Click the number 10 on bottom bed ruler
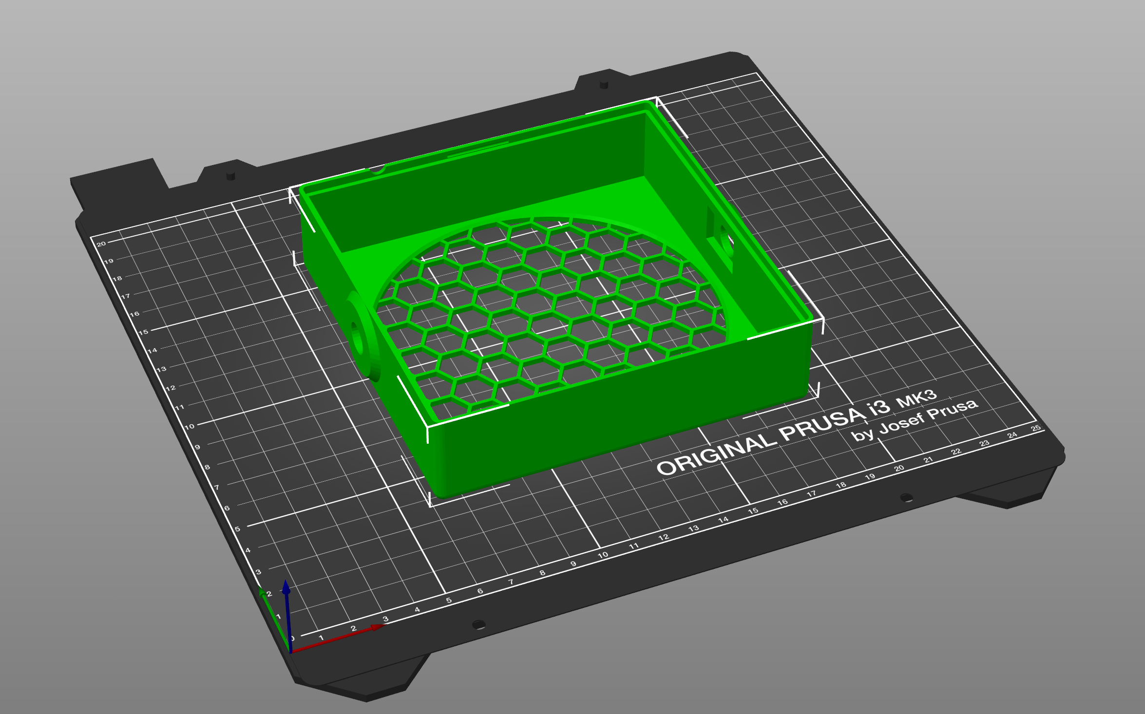 point(603,555)
